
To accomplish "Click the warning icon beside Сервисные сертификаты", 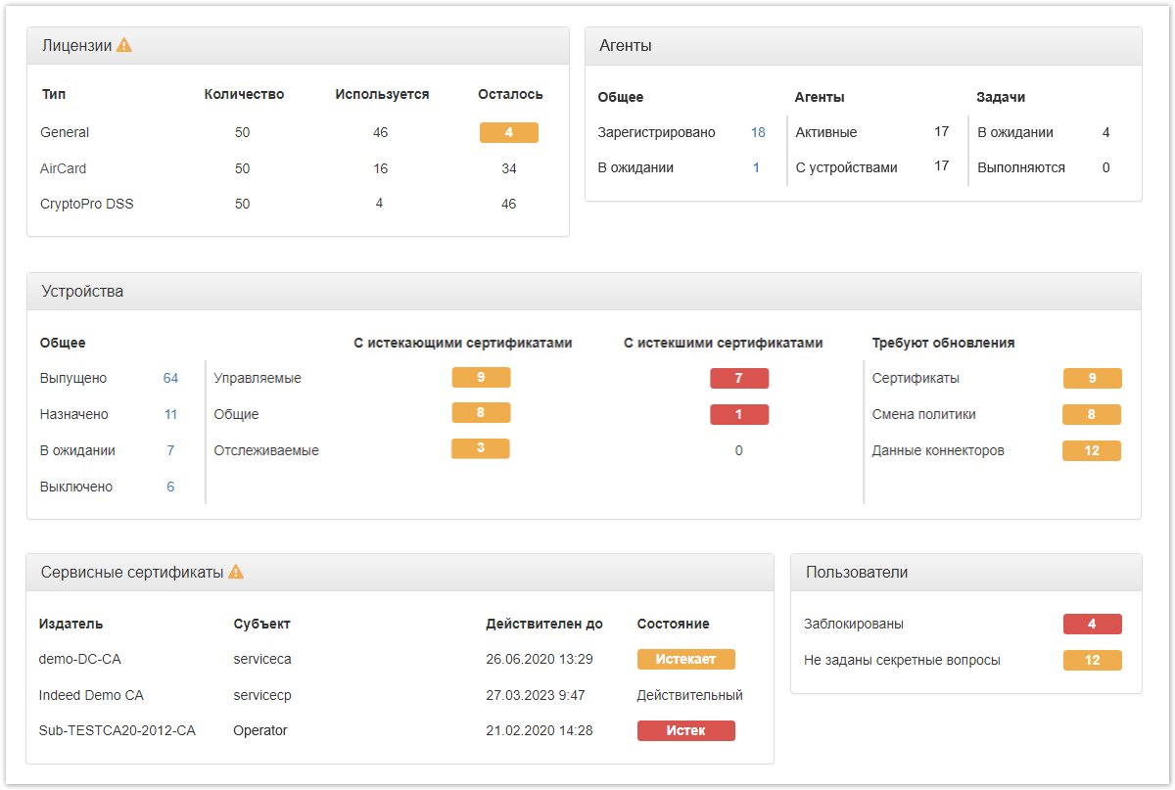I will point(236,572).
